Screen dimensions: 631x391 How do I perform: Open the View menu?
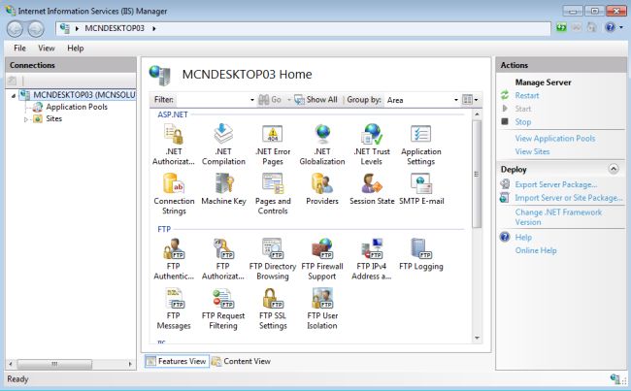click(47, 48)
